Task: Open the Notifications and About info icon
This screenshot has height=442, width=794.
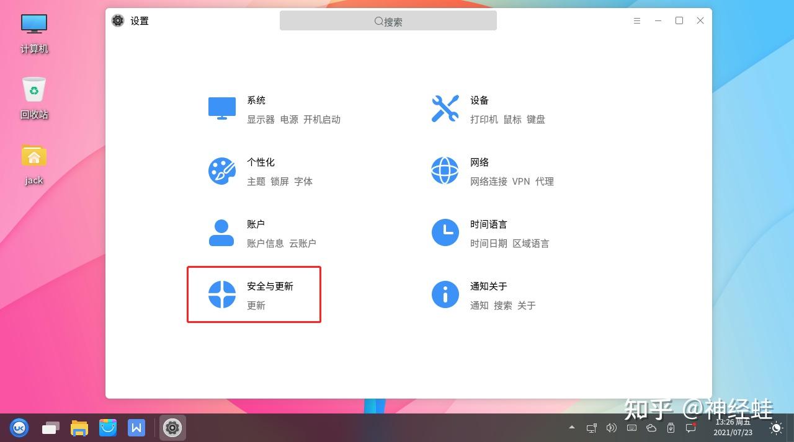Action: [445, 294]
